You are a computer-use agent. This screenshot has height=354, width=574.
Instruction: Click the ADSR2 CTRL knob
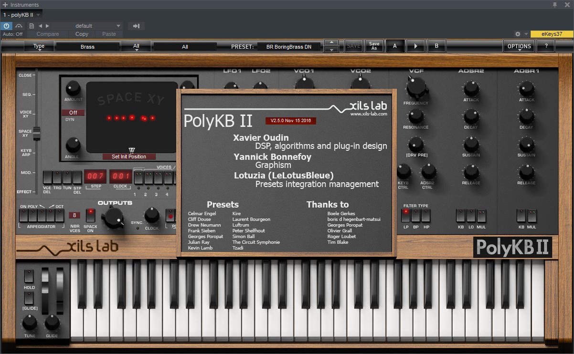[x=428, y=171]
